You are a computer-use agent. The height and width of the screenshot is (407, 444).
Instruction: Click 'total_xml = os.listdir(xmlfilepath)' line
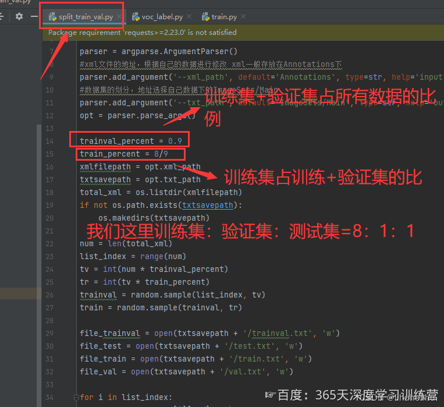coord(161,192)
